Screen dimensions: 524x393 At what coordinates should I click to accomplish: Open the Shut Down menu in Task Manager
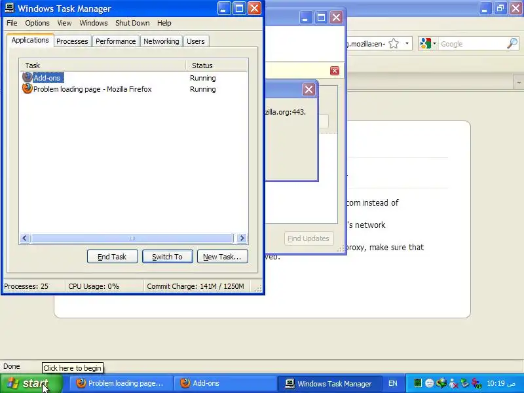(x=132, y=23)
